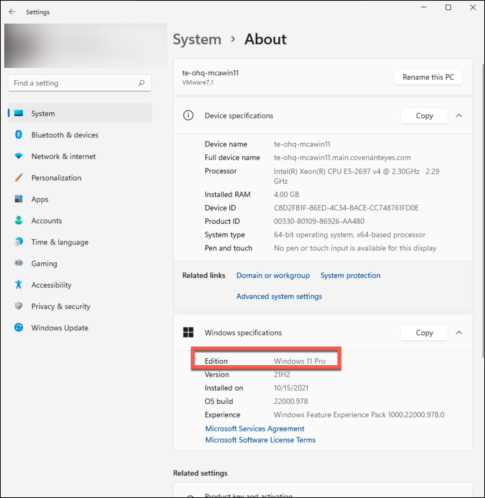Open Privacy & security settings
Screen dimensions: 485x498
pos(60,306)
